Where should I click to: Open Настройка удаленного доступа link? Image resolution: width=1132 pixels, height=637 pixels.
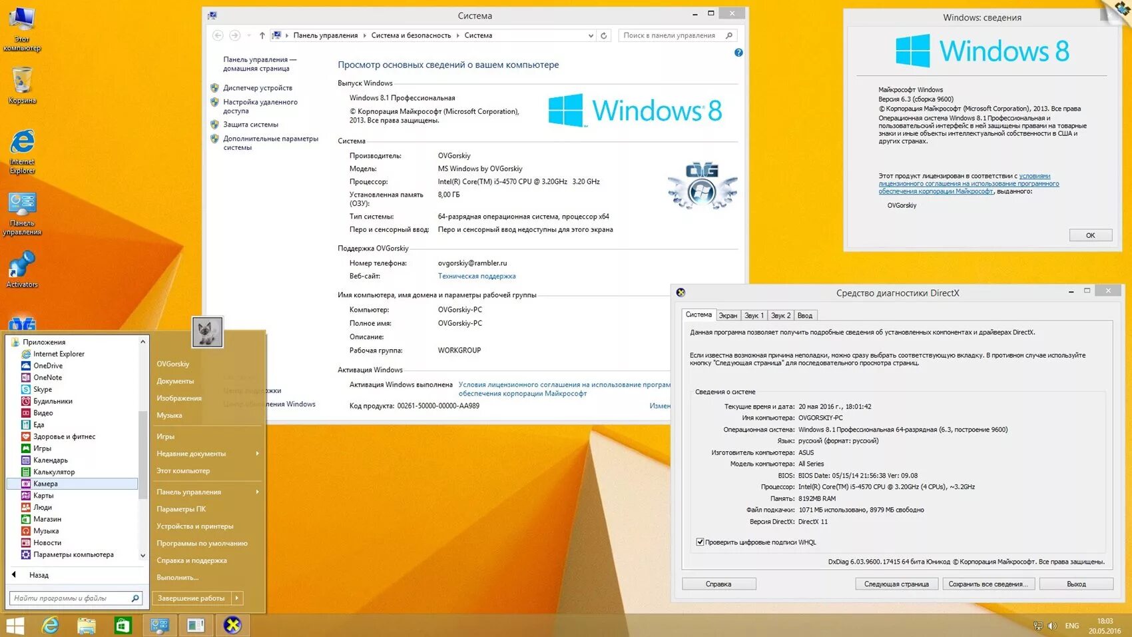260,107
